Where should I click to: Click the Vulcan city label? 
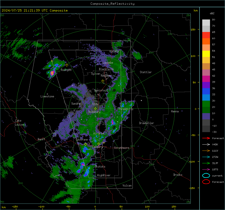click(x=127, y=186)
